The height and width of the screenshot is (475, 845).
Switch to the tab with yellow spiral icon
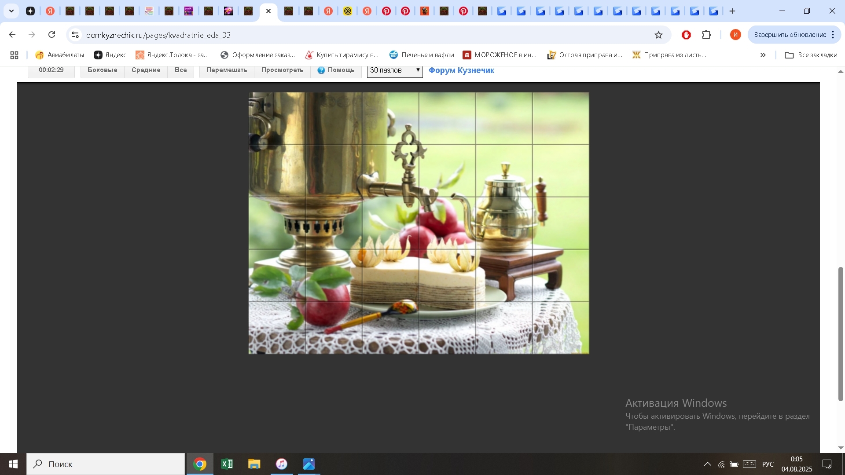point(348,11)
